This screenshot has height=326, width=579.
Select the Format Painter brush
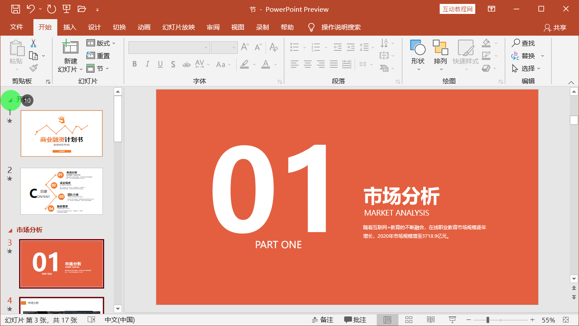pos(33,68)
